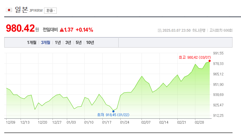The width and height of the screenshot is (241, 137).
Task: Click the JPYKRW currency code label
Action: (36, 10)
